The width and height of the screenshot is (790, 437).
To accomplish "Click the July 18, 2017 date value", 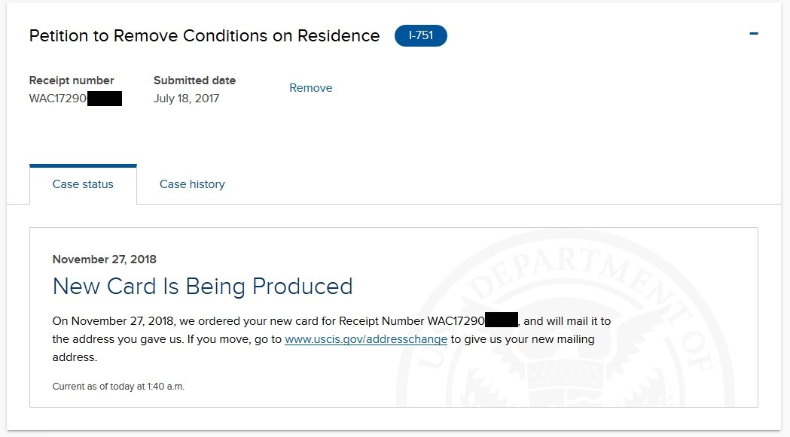I will tap(187, 99).
